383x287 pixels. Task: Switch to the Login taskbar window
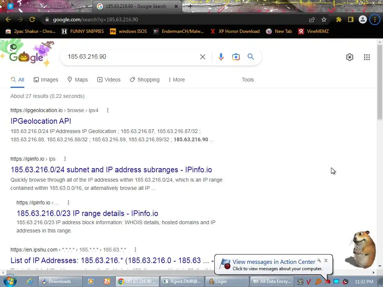(x=227, y=281)
